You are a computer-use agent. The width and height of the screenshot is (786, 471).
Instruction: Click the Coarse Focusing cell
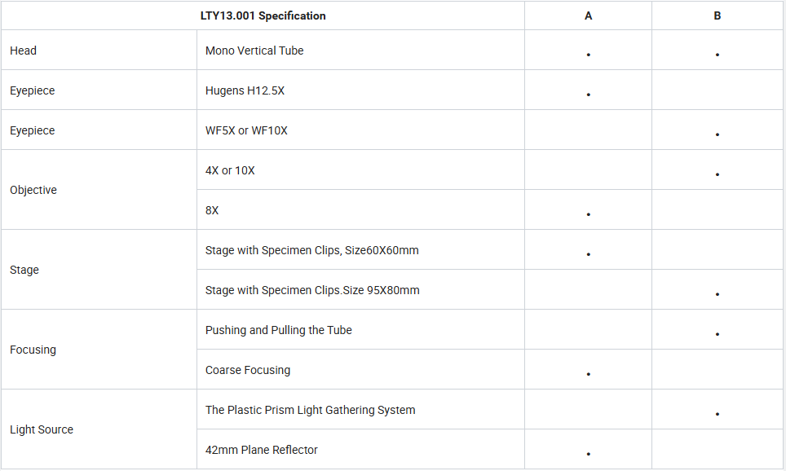(x=360, y=370)
